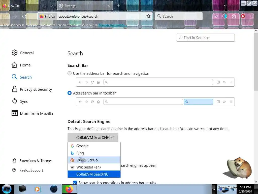Collapse the CollabVM SearXNG default engine dropdown
Viewport: 258px width, 194px height.
(x=93, y=137)
